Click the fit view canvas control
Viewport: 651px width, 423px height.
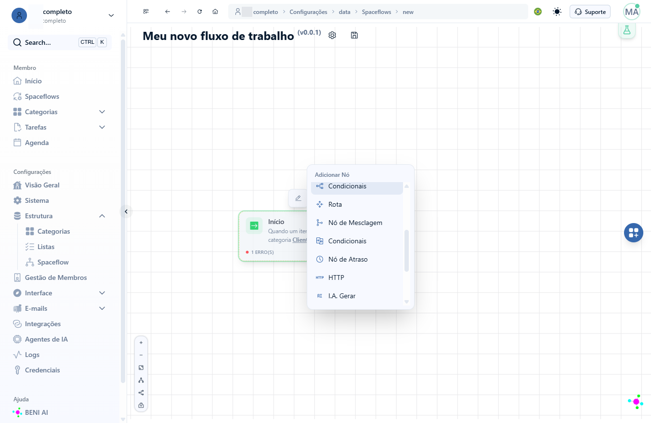coord(141,368)
